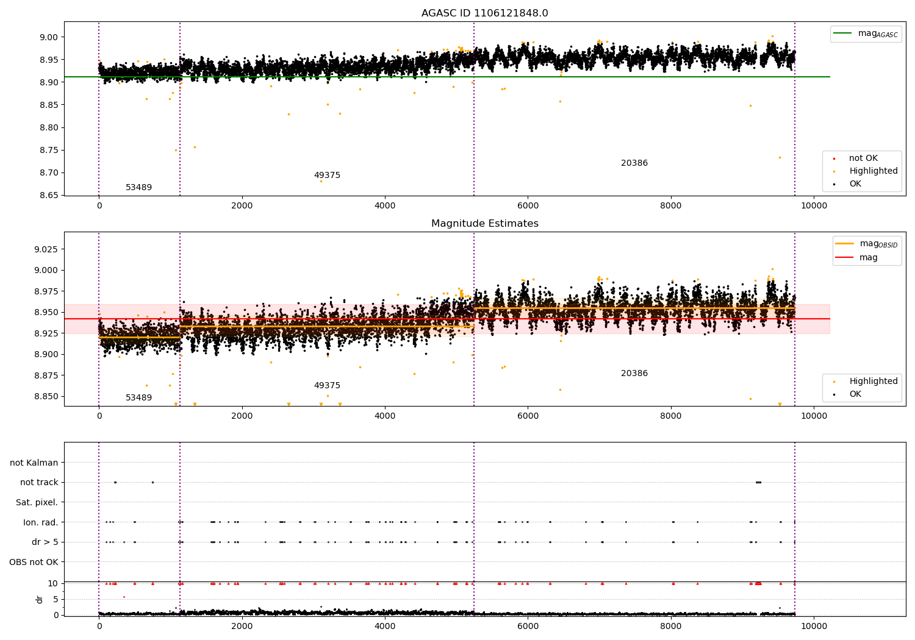Click x-axis tick 4000 on top plot
This screenshot has height=640, width=915.
pyautogui.click(x=385, y=206)
